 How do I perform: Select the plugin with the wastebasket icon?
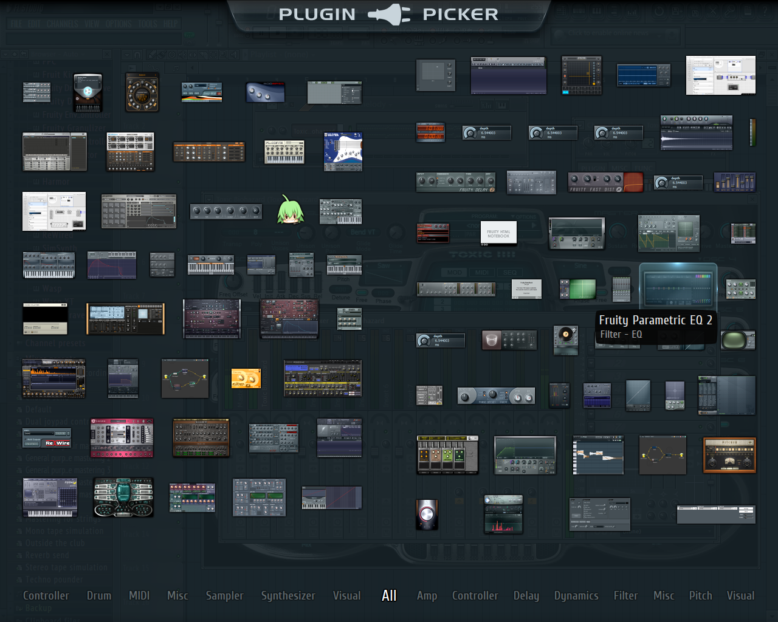point(509,340)
